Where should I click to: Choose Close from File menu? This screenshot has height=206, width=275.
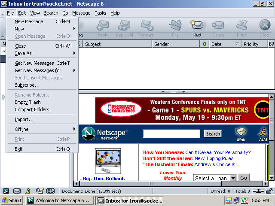pyautogui.click(x=42, y=46)
